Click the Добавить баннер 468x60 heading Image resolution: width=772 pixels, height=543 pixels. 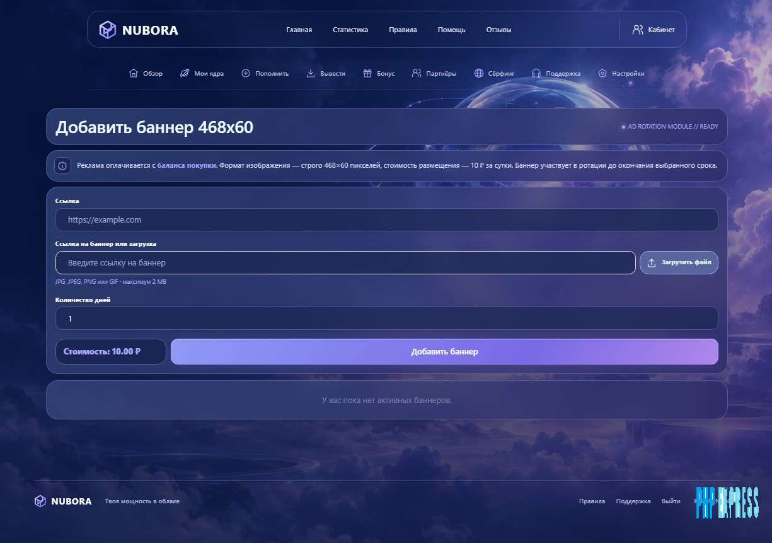pyautogui.click(x=154, y=127)
